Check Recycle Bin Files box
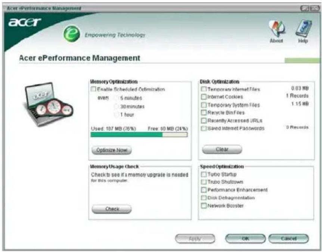 click(204, 113)
